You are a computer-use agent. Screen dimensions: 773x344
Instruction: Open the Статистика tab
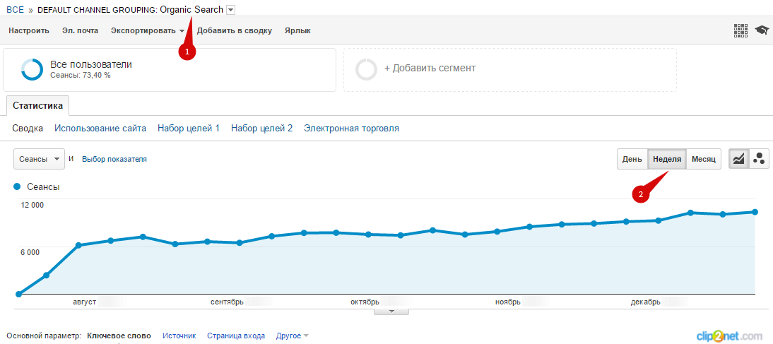click(x=38, y=105)
